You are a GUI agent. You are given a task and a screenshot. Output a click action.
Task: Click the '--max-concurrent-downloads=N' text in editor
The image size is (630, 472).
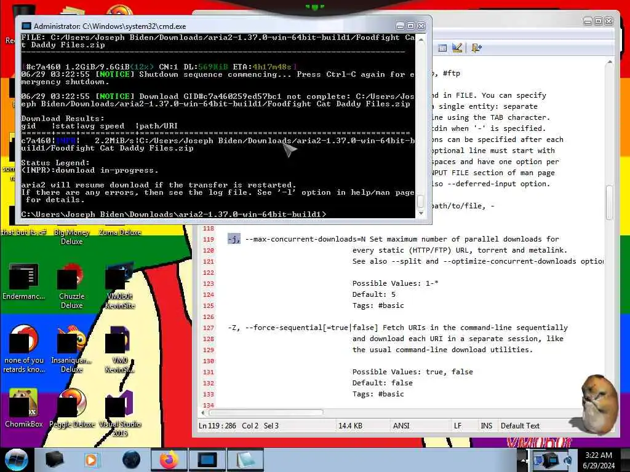305,239
